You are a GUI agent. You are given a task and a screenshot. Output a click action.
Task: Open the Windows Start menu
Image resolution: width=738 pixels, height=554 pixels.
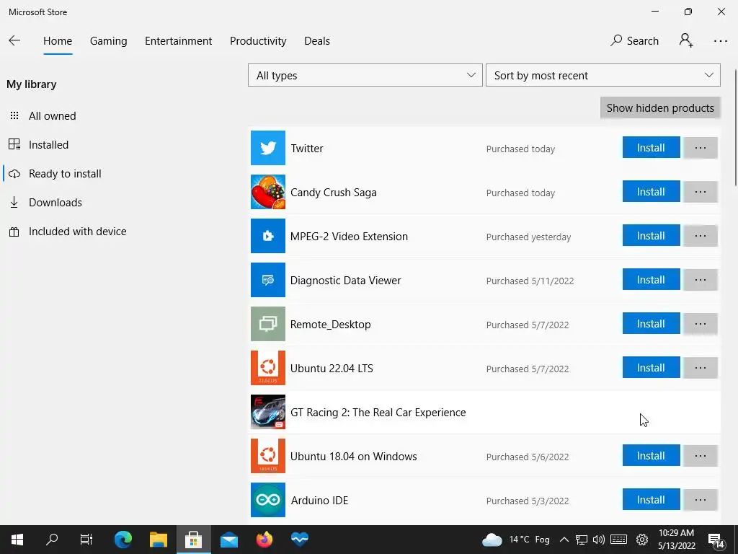click(x=17, y=540)
